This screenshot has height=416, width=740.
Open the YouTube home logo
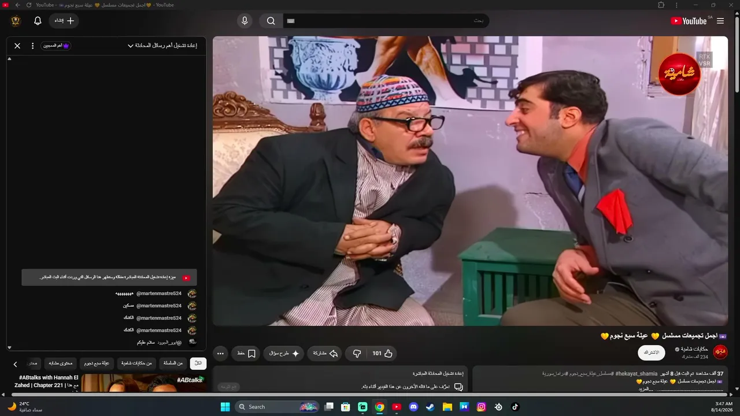pyautogui.click(x=689, y=21)
